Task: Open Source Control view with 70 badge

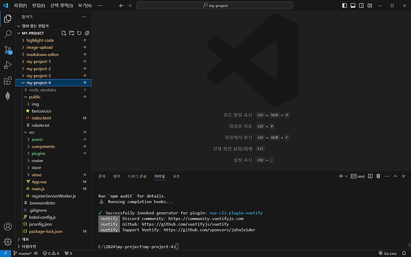Action: [8, 50]
